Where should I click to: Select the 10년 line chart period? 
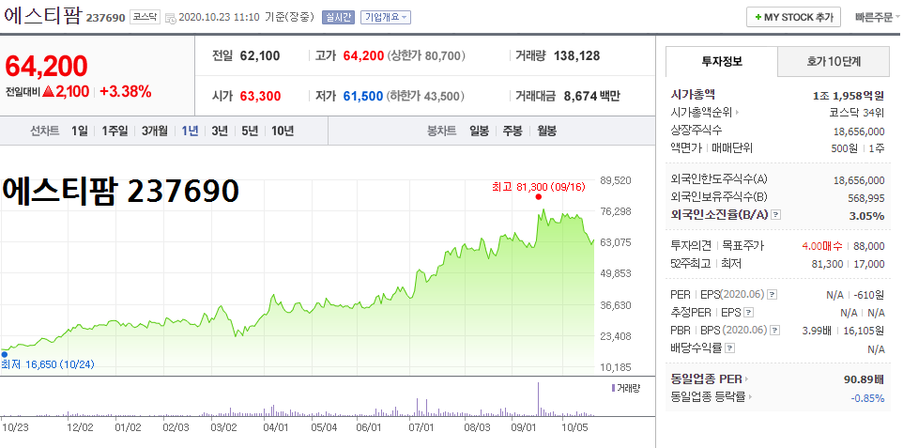pos(283,131)
